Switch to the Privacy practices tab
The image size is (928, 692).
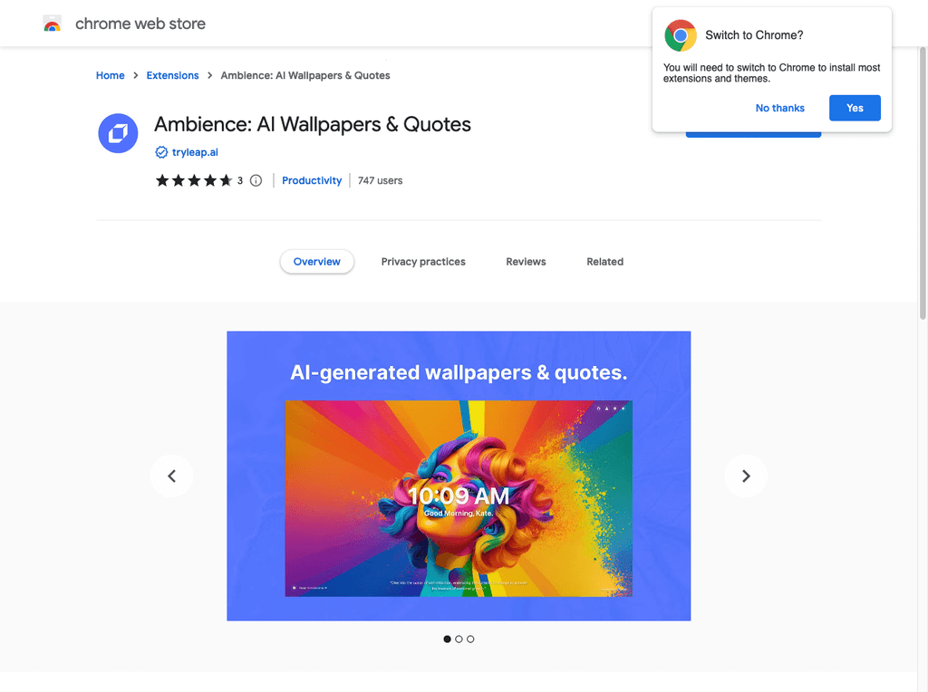tap(423, 262)
